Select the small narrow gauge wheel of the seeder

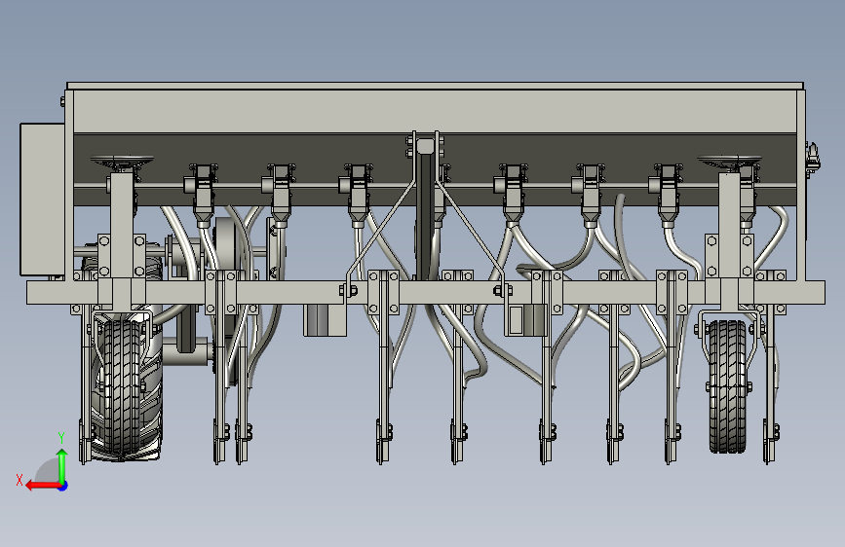tap(728, 386)
